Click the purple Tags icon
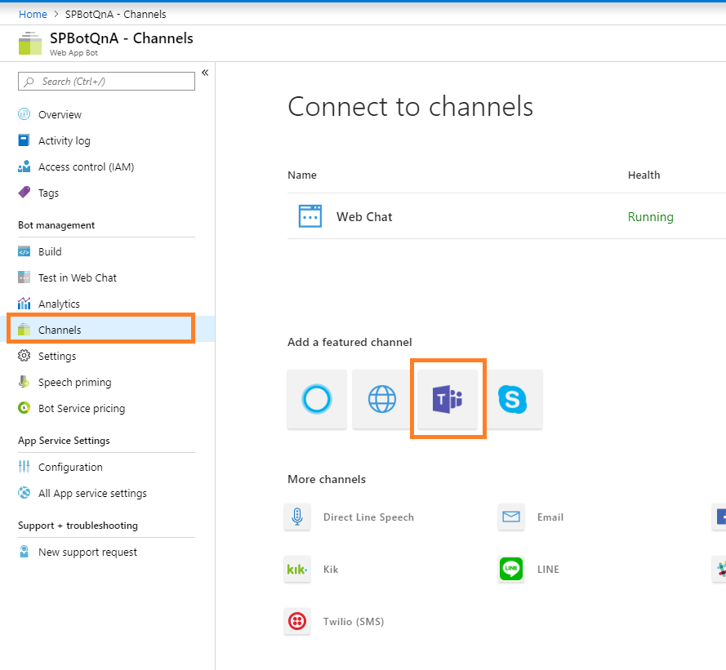 [x=24, y=192]
